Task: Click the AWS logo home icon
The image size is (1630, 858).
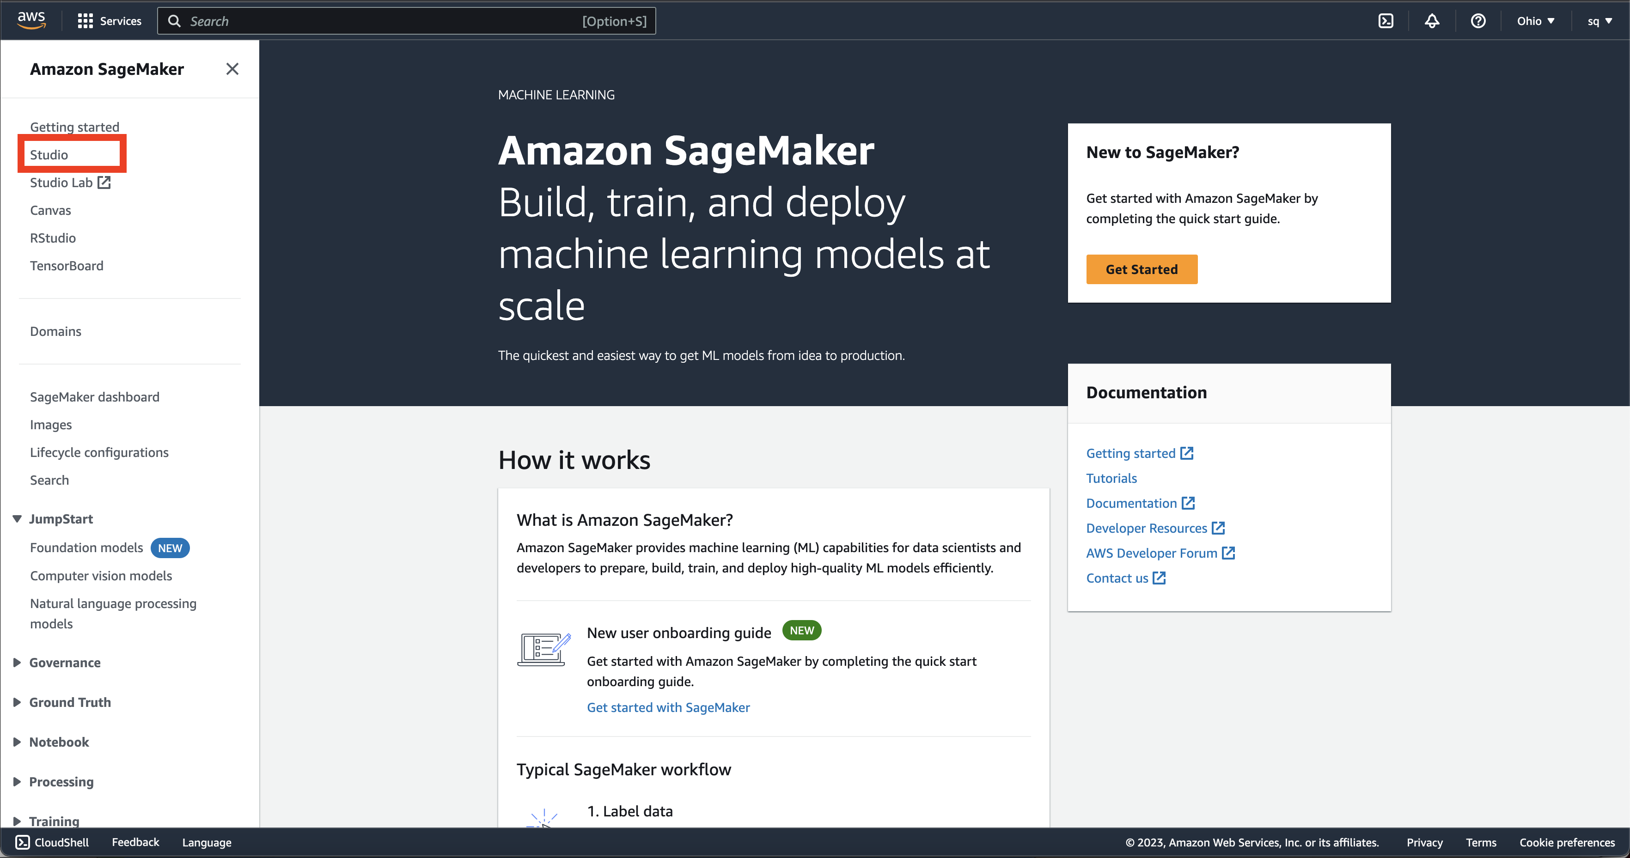Action: pyautogui.click(x=31, y=20)
